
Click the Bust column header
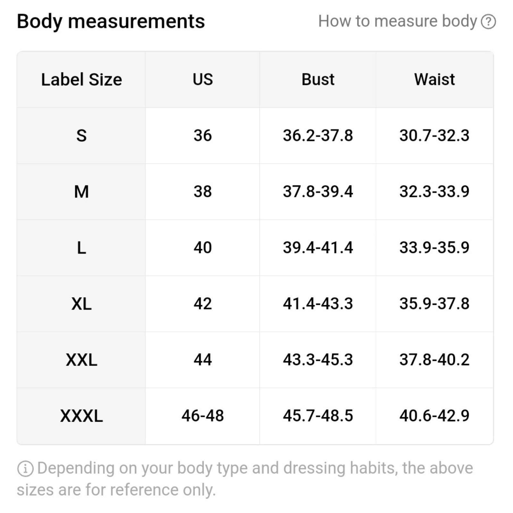pyautogui.click(x=318, y=79)
